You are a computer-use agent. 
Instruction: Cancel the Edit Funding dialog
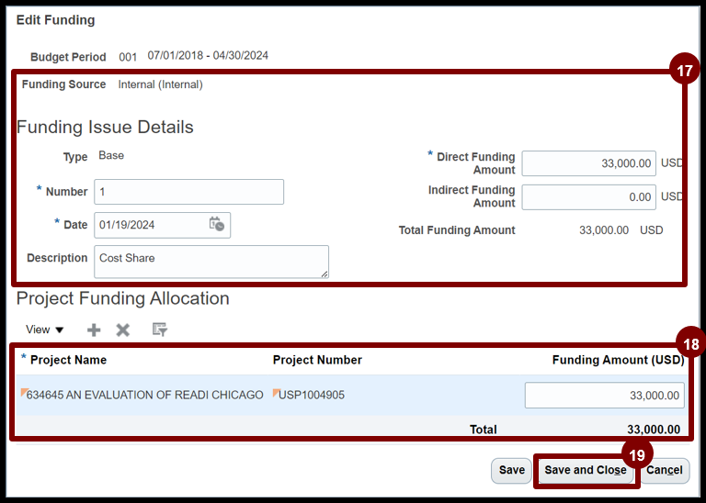[666, 470]
